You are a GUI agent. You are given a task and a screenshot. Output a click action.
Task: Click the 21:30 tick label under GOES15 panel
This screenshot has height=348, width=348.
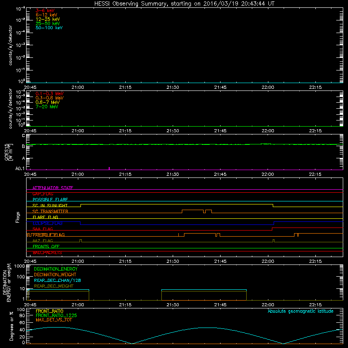tap(173, 174)
